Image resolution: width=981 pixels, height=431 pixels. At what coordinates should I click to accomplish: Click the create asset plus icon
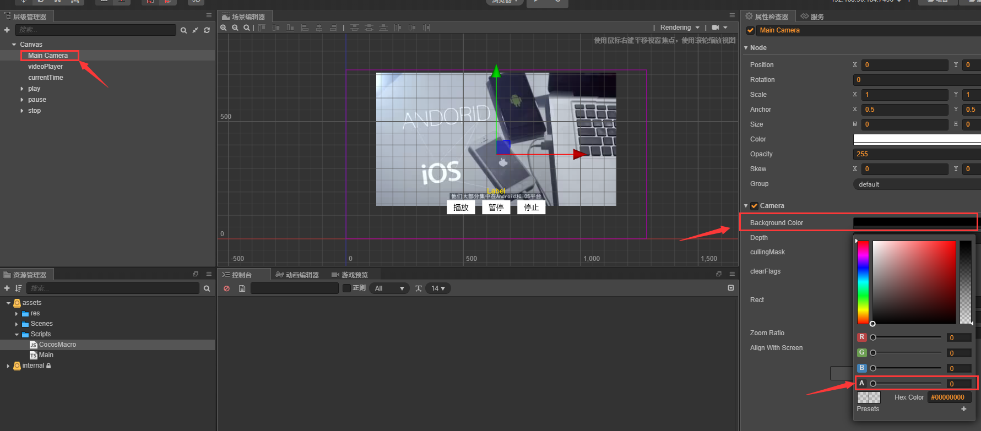click(7, 288)
